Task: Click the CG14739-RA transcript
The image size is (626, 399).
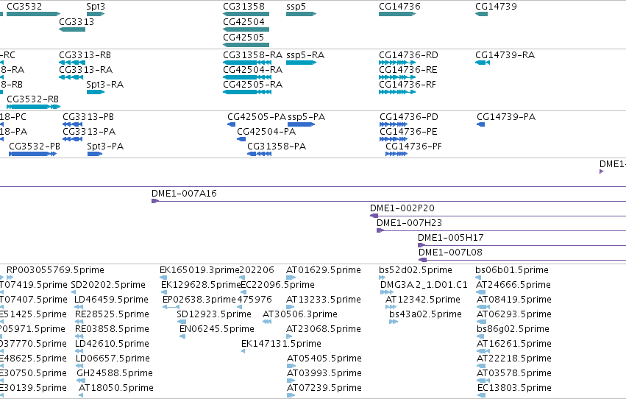Action: [x=483, y=63]
